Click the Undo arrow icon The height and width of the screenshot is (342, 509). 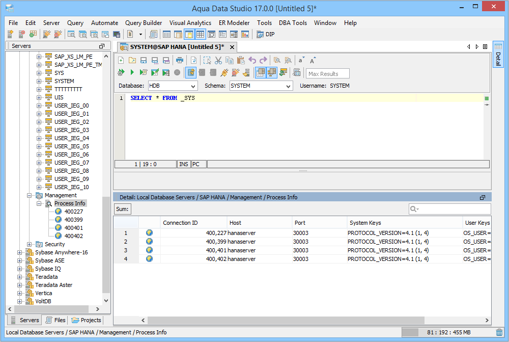(252, 60)
